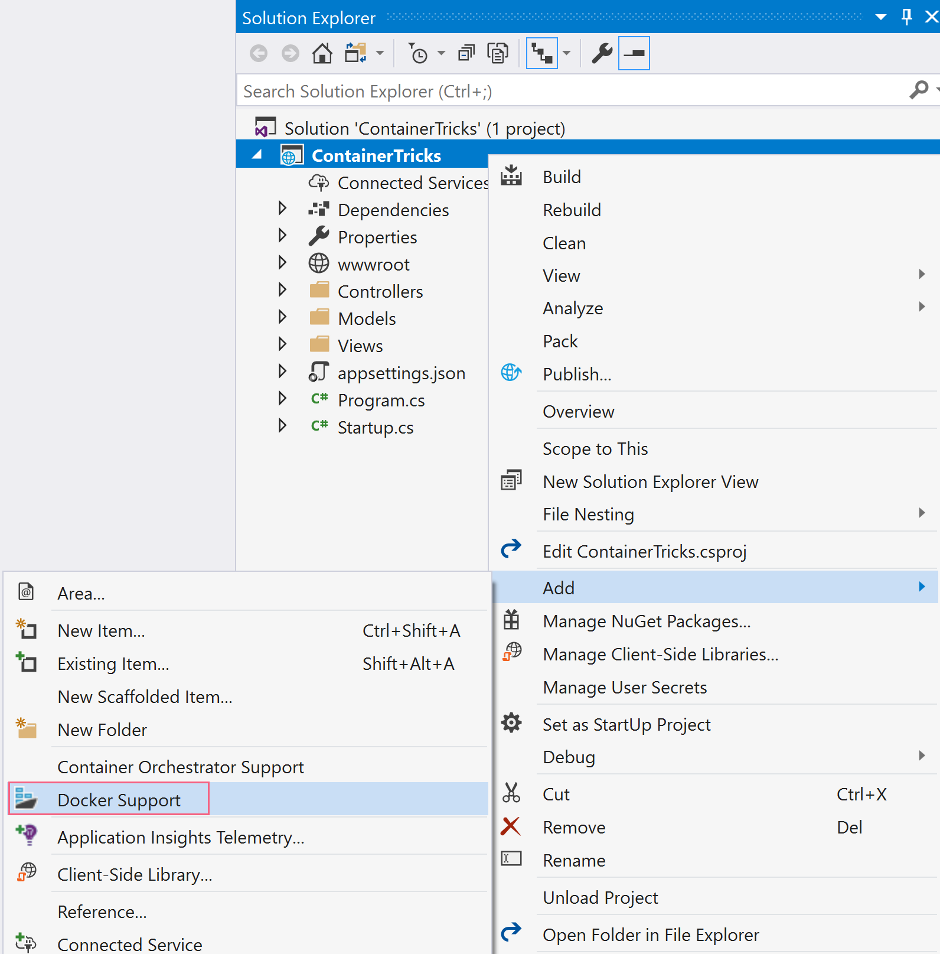Screen dimensions: 940x954
Task: Click Existing Item... in Add submenu
Action: click(x=248, y=663)
